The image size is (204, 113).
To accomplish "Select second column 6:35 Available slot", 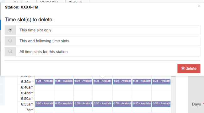I will click(64, 82).
